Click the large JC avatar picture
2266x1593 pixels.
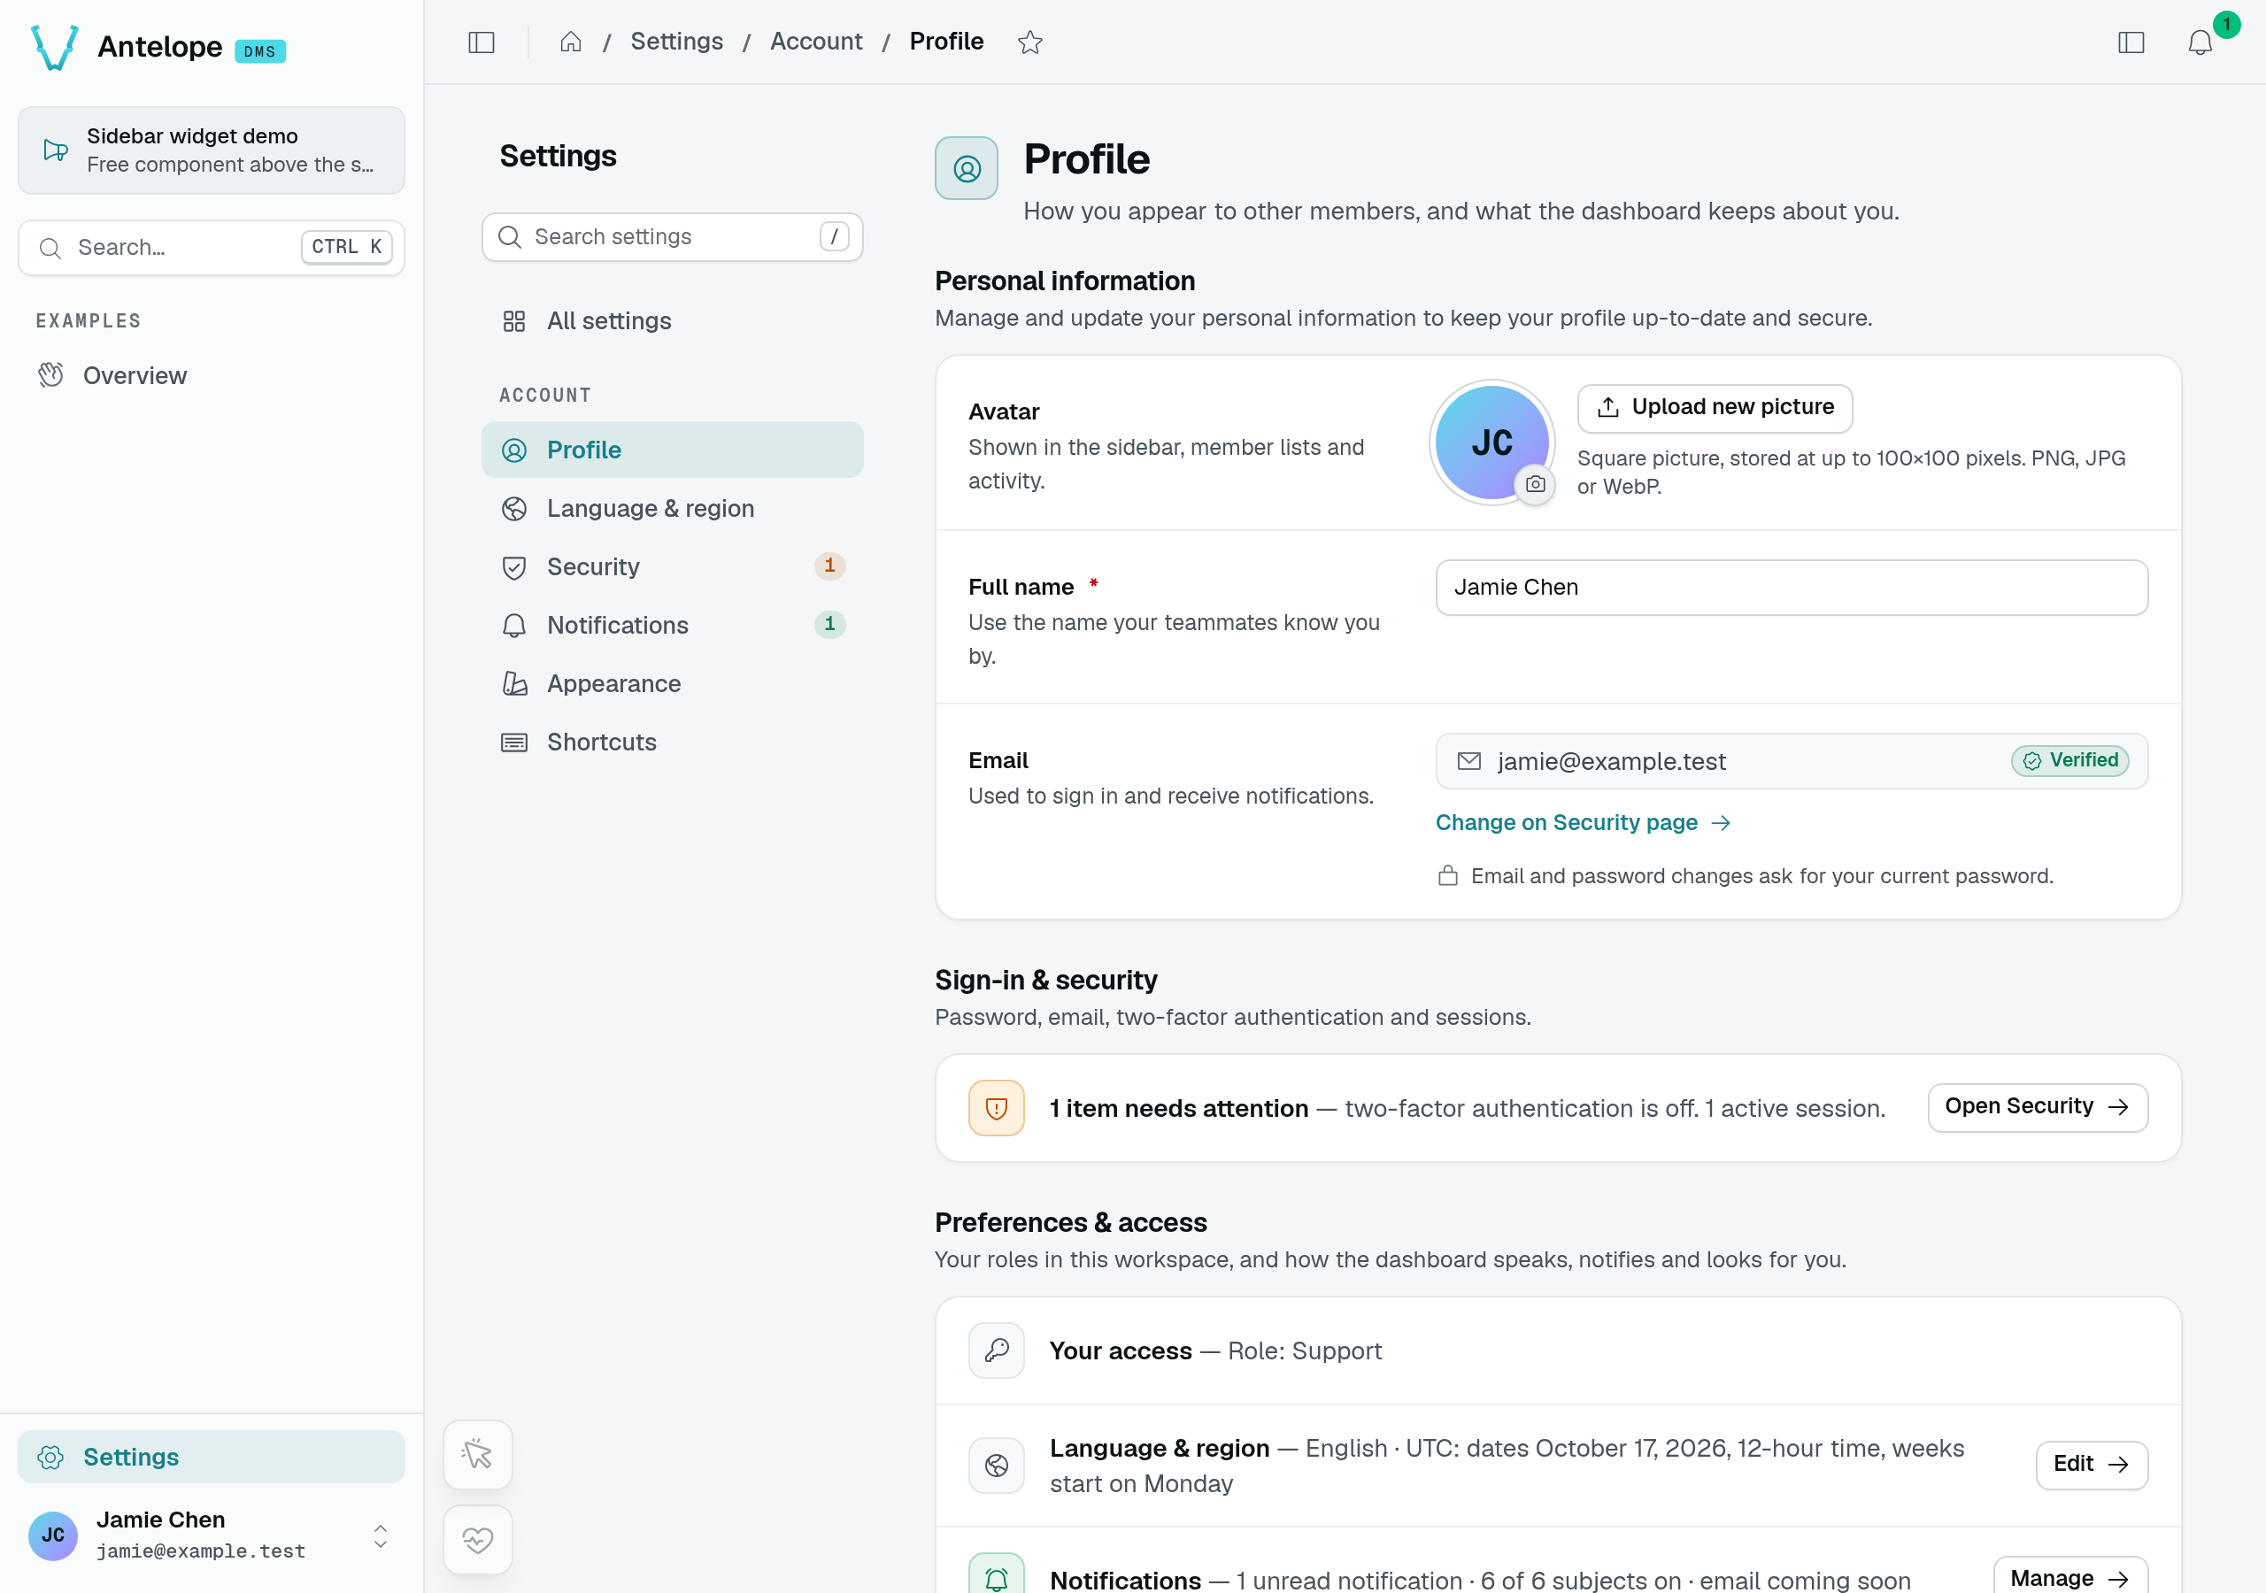click(x=1491, y=442)
